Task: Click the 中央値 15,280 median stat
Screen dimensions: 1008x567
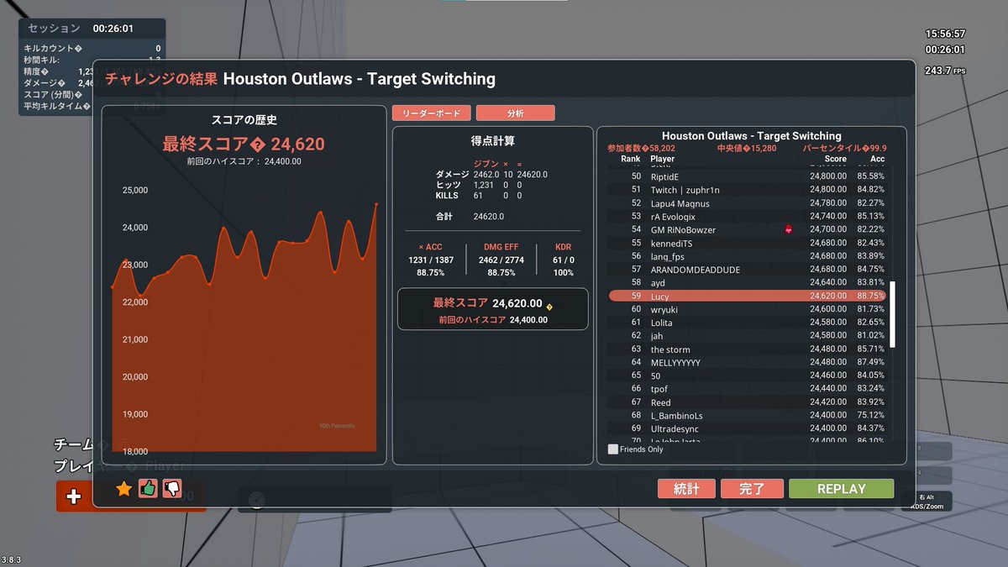Action: (747, 148)
